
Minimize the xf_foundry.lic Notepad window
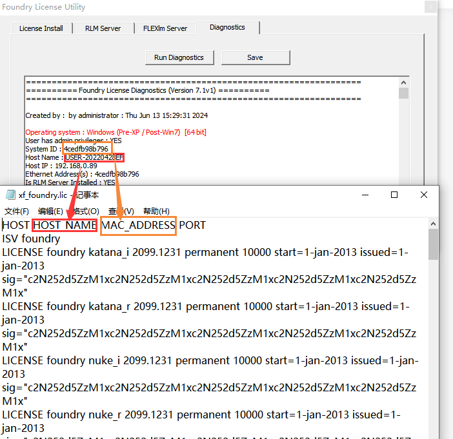click(x=364, y=195)
